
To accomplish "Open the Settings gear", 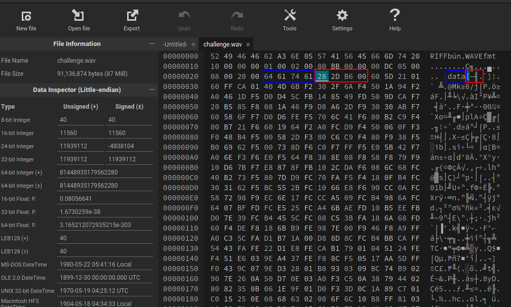I will (x=342, y=16).
